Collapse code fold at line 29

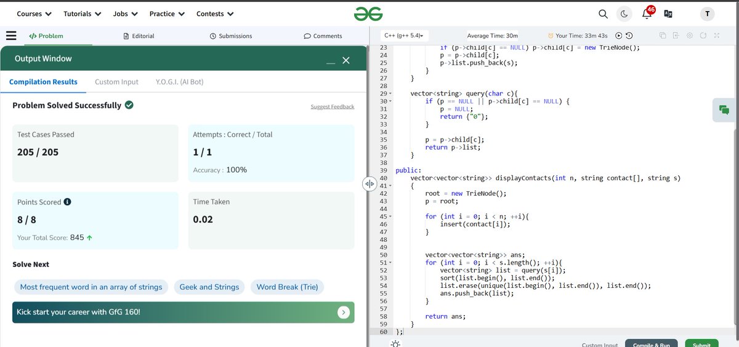pyautogui.click(x=390, y=94)
